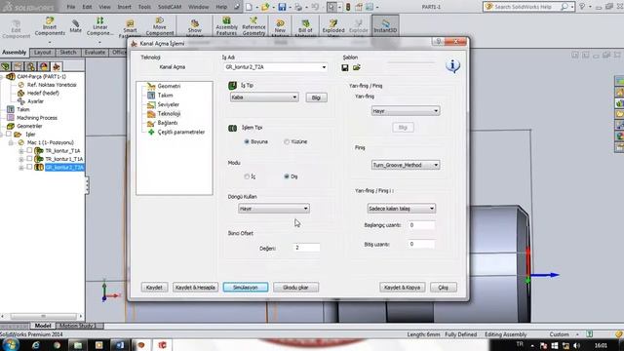The height and width of the screenshot is (351, 624).
Task: Open the Döngü Kullan dropdown
Action: click(x=274, y=209)
